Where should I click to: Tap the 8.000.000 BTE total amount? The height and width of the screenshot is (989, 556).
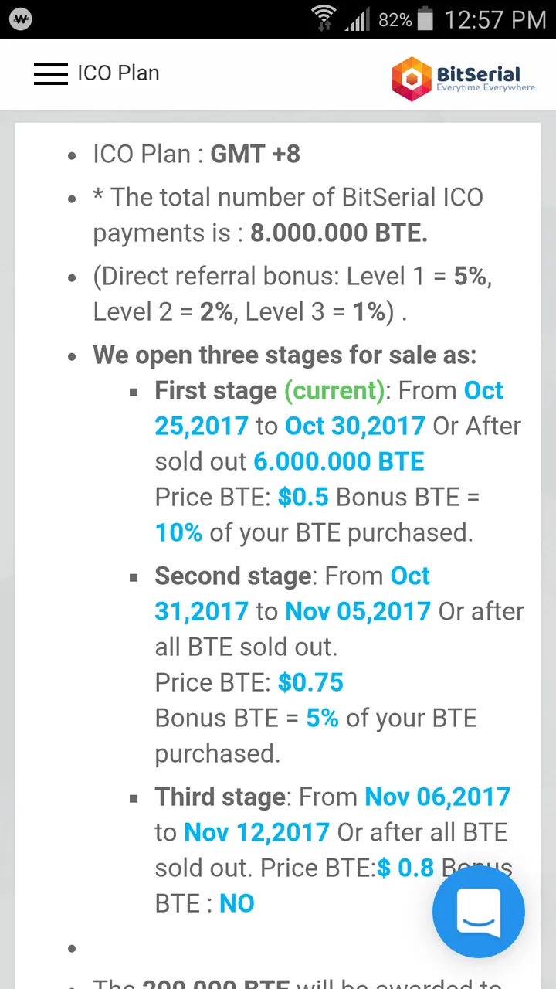(x=339, y=233)
